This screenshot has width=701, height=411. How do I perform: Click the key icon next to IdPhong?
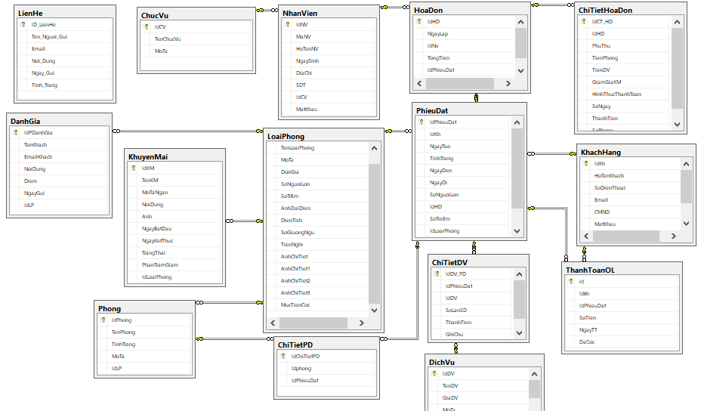(x=103, y=320)
